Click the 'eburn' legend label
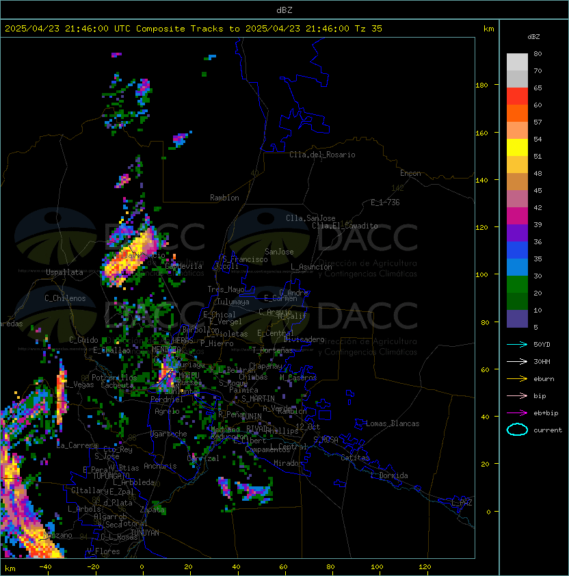 (x=544, y=379)
